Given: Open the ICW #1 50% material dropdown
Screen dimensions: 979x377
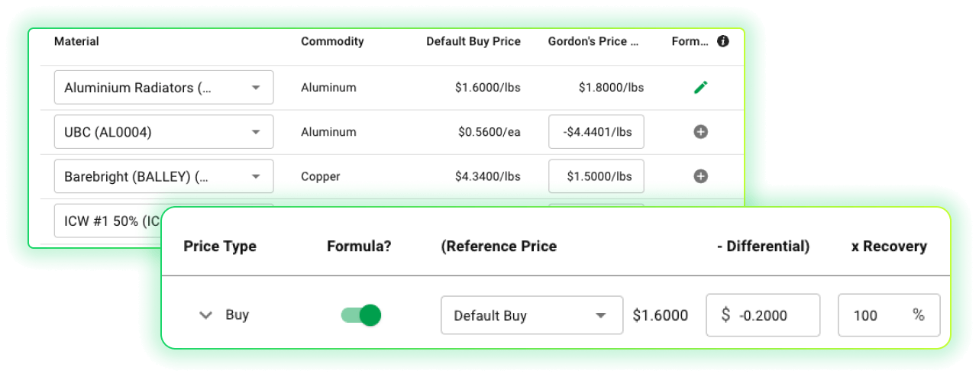Looking at the screenshot, I should (x=107, y=221).
